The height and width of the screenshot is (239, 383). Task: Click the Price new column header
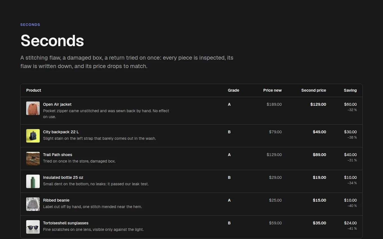pos(272,90)
